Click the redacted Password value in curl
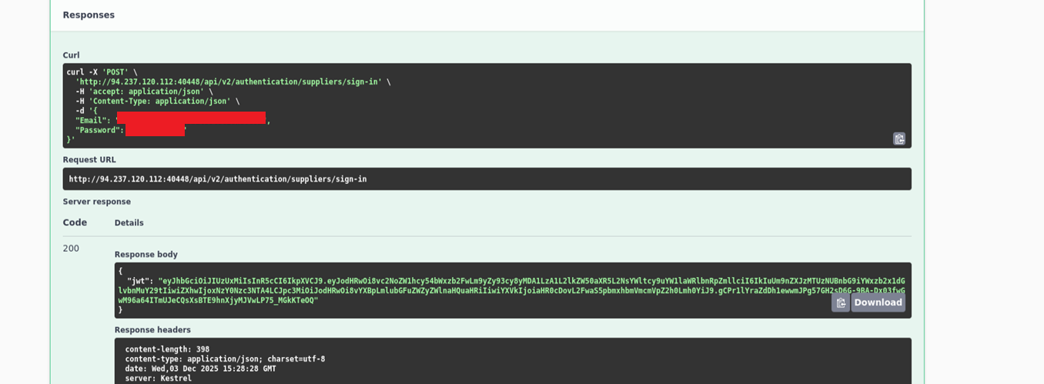Image resolution: width=1044 pixels, height=384 pixels. pos(155,130)
